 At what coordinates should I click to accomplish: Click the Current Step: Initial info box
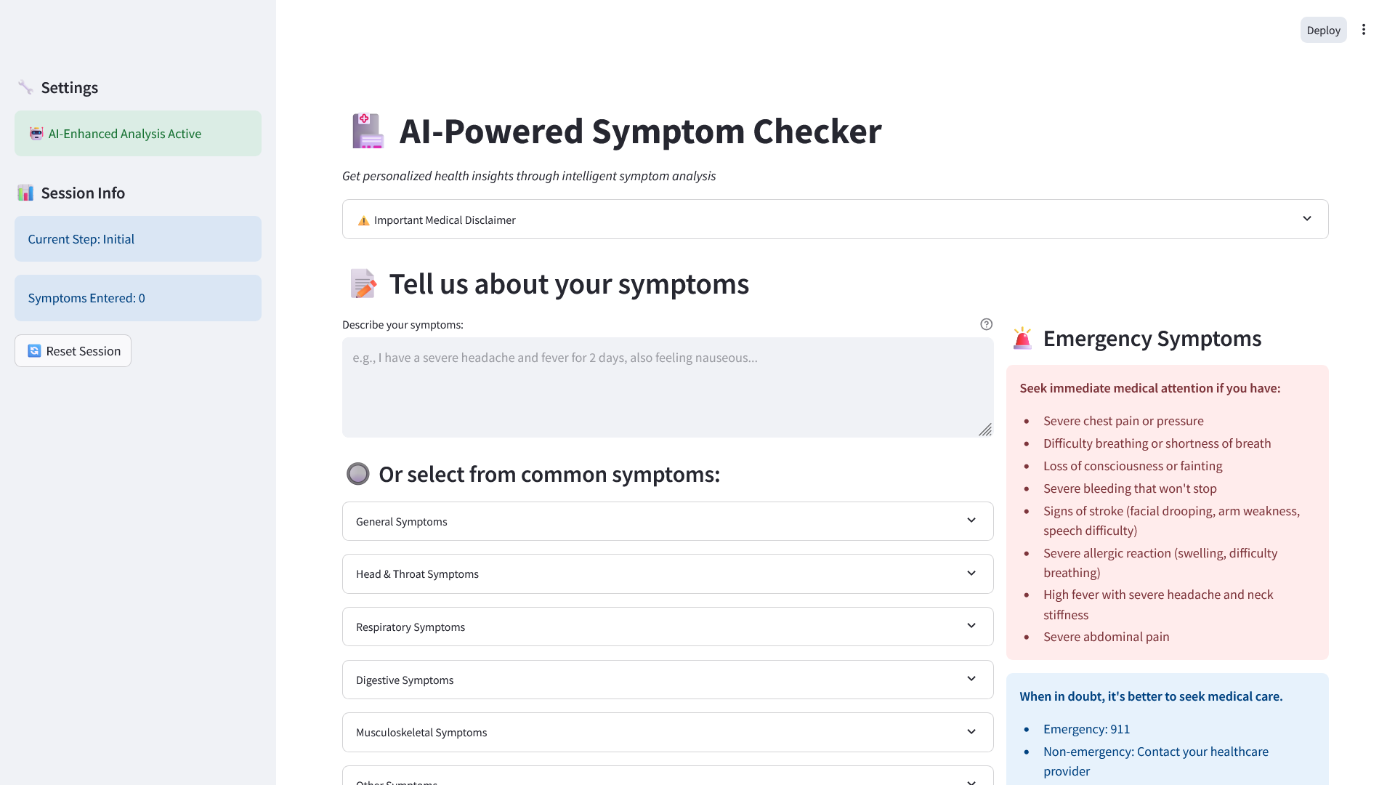[138, 239]
